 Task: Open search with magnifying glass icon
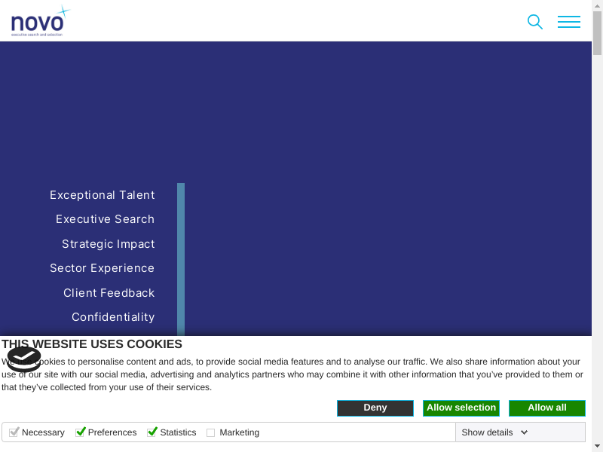tap(534, 22)
